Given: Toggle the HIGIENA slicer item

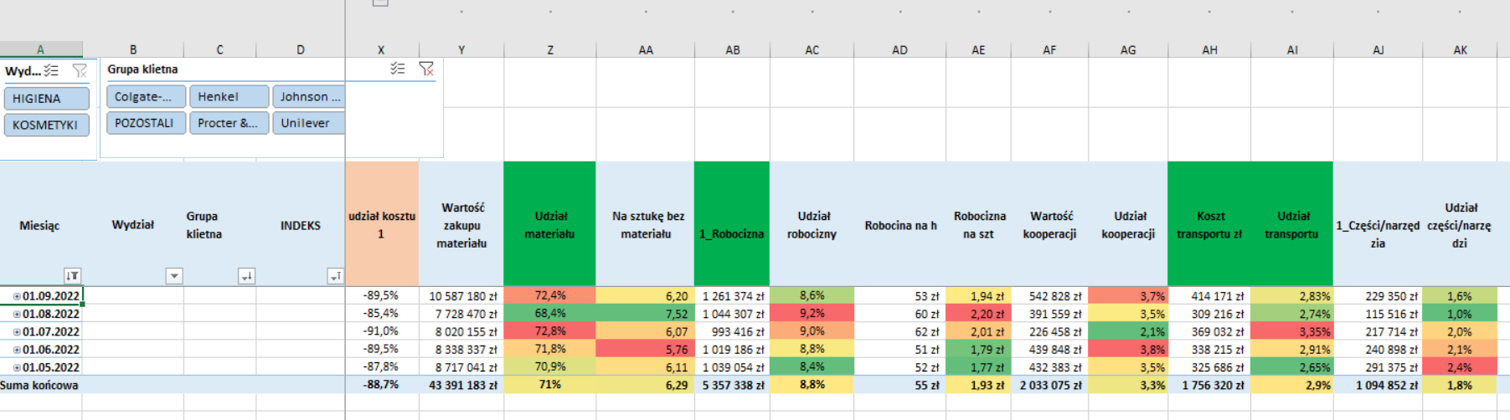Looking at the screenshot, I should (46, 99).
